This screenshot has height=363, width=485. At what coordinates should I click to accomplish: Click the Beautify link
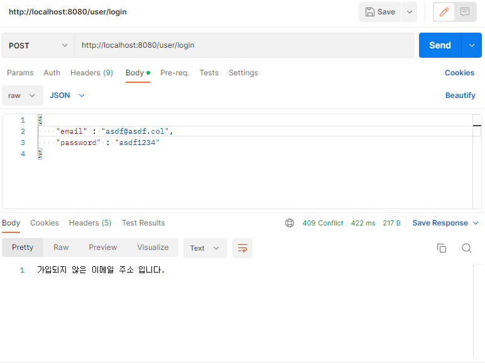(460, 95)
